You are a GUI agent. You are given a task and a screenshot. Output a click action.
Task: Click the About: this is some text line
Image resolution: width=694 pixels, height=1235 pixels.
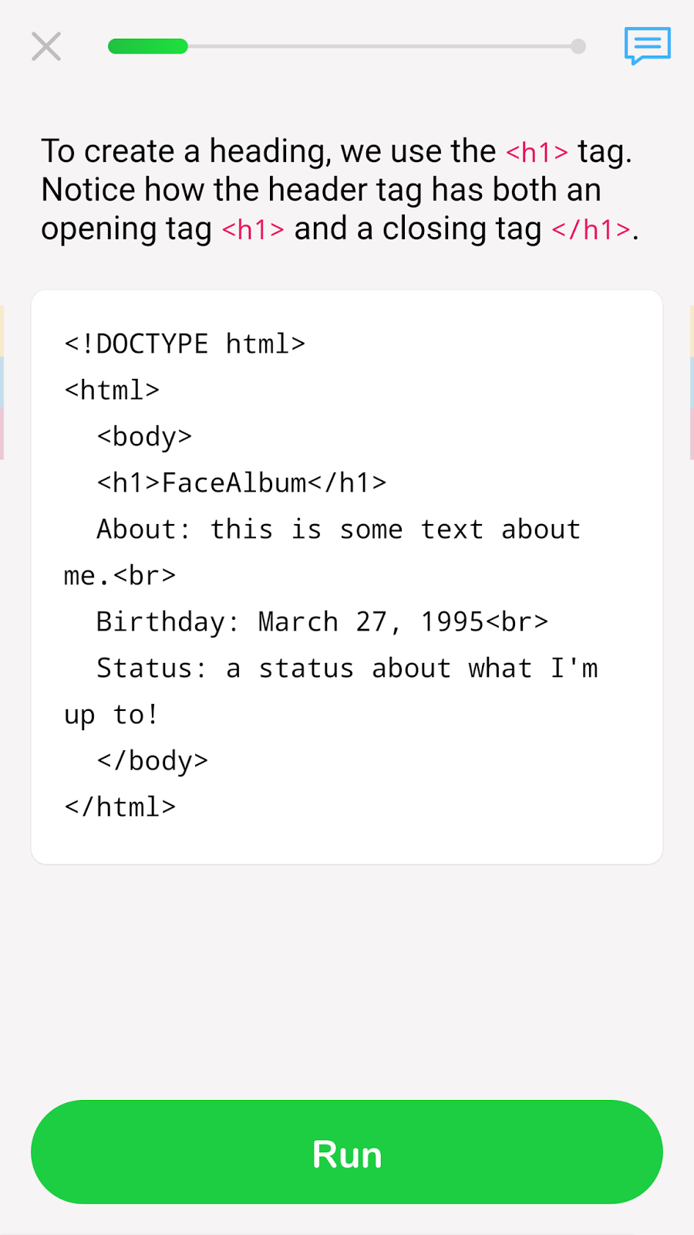(x=339, y=530)
